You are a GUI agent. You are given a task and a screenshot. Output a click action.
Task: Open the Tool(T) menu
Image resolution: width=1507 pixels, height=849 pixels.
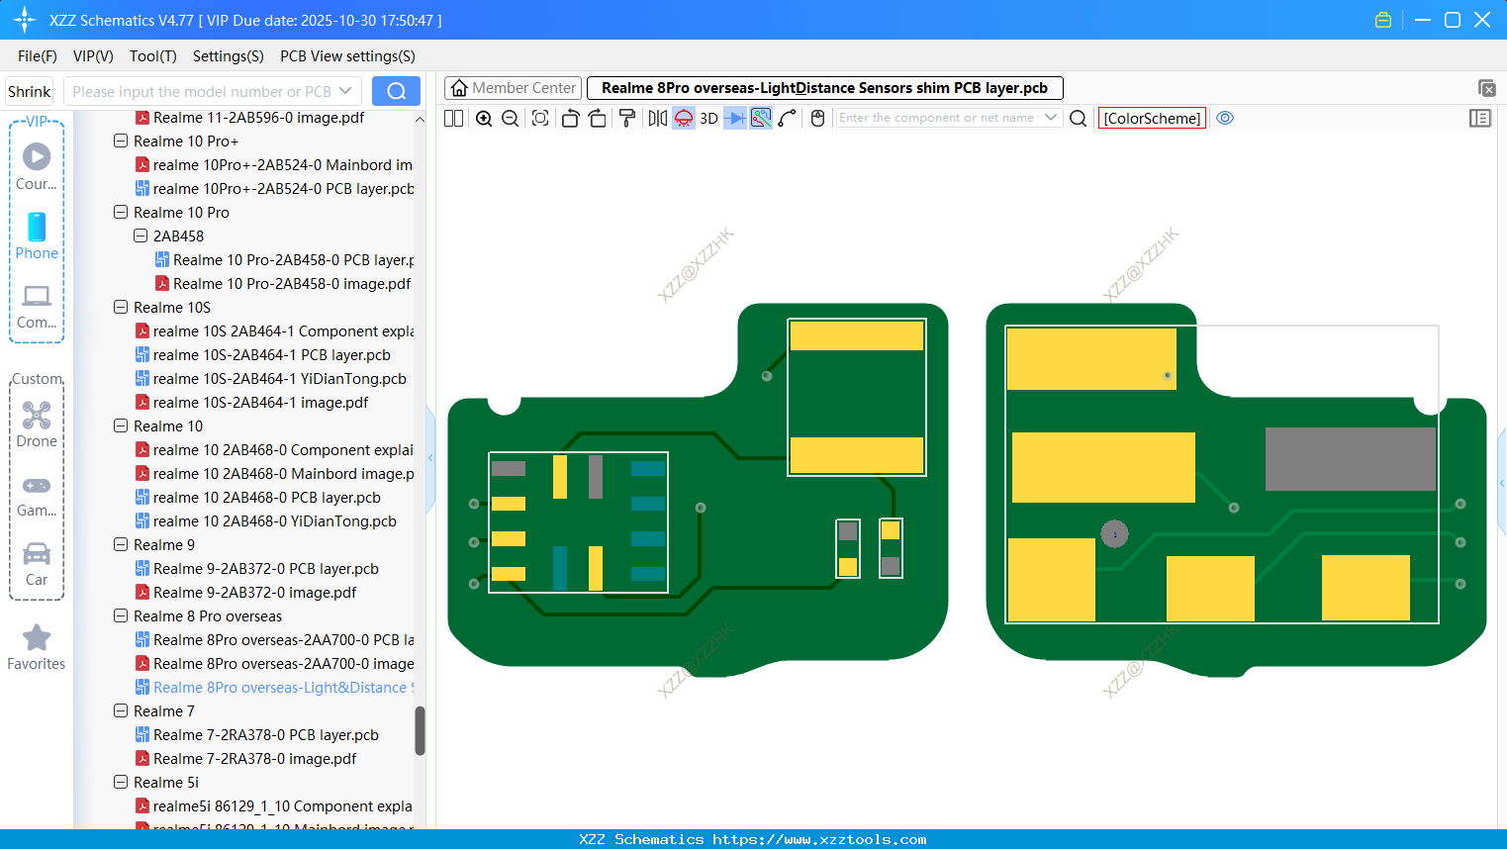coord(152,56)
